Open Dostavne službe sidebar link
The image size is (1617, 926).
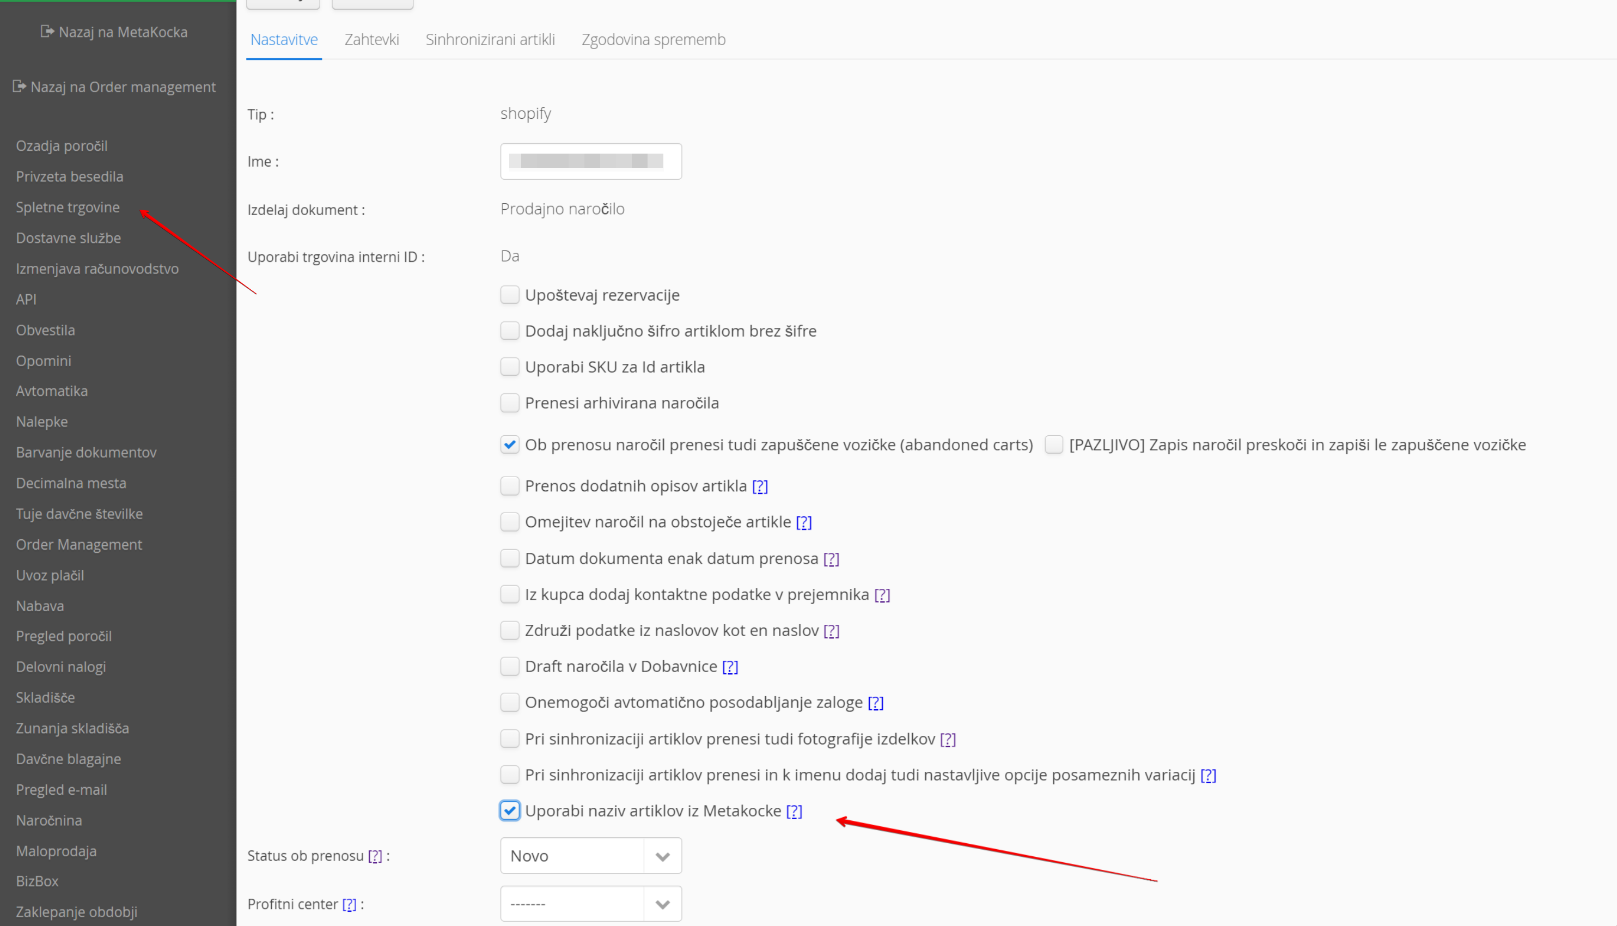(68, 238)
